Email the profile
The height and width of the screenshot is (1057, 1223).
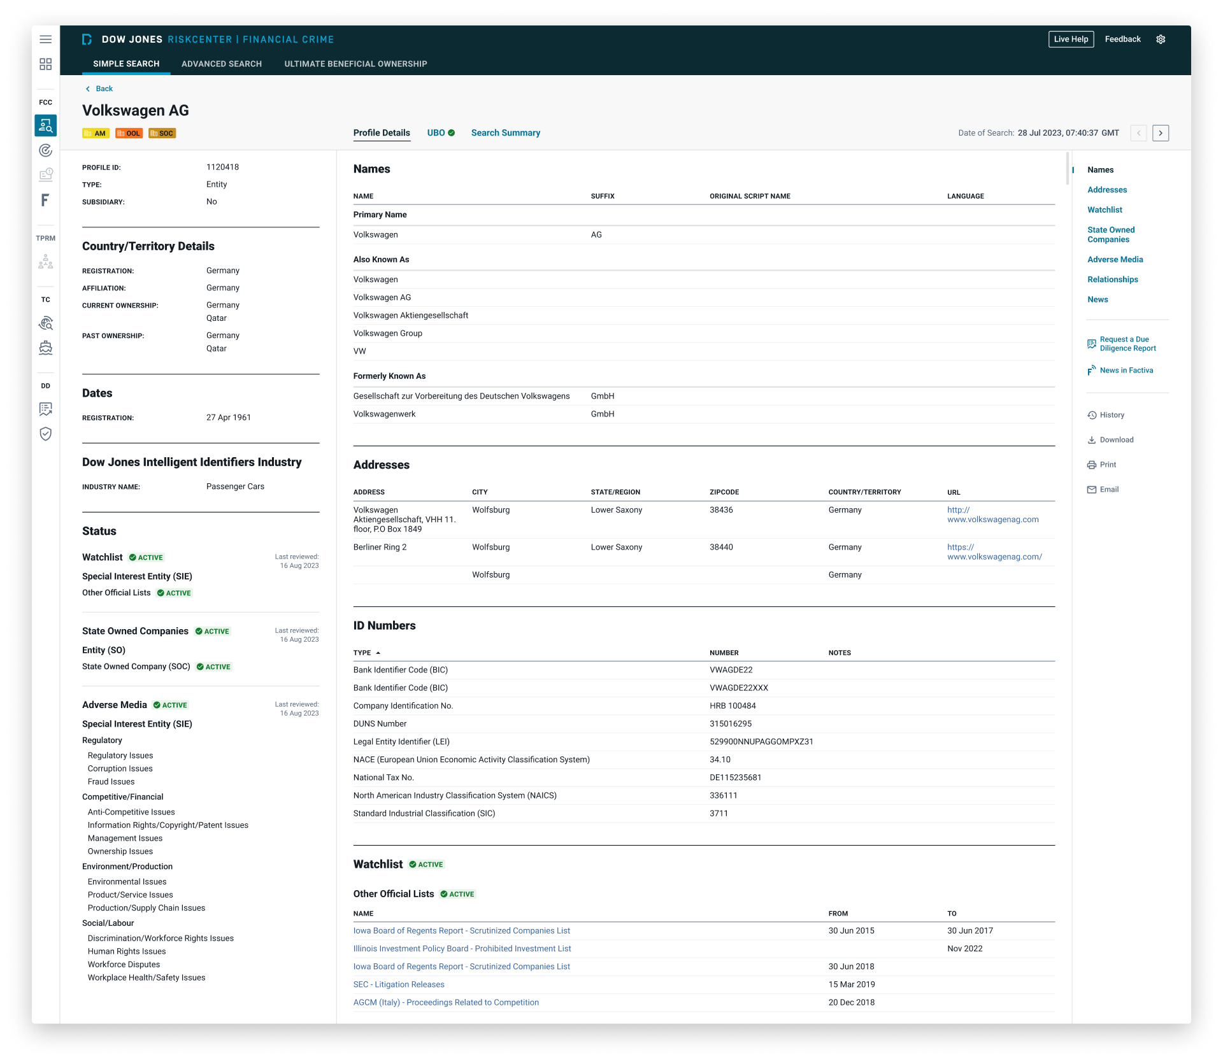click(x=1103, y=490)
